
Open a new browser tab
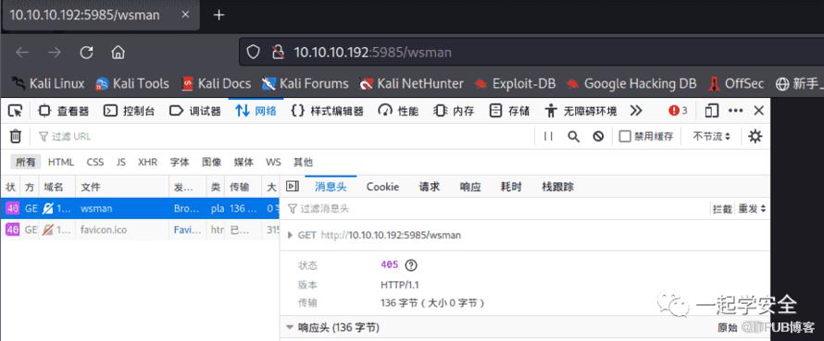tap(219, 15)
